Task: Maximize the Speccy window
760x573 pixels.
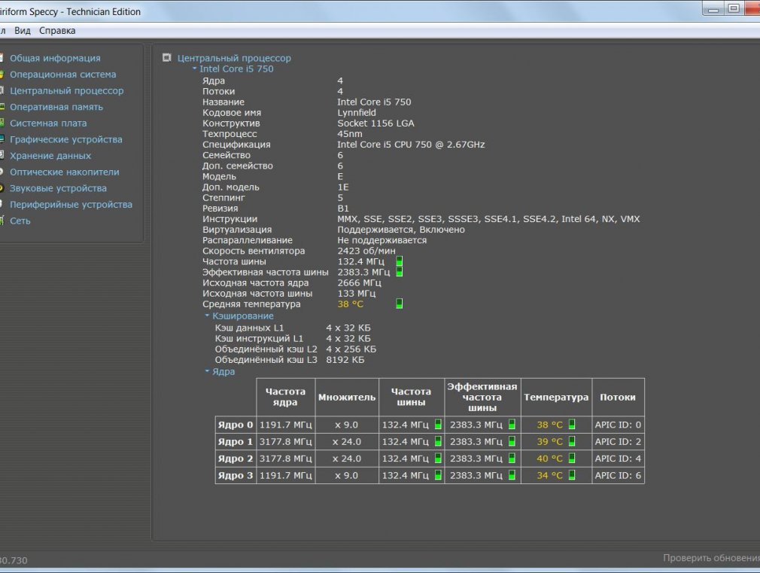Action: (x=734, y=8)
